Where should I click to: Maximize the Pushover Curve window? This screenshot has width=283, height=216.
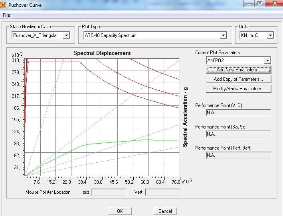tap(260, 4)
